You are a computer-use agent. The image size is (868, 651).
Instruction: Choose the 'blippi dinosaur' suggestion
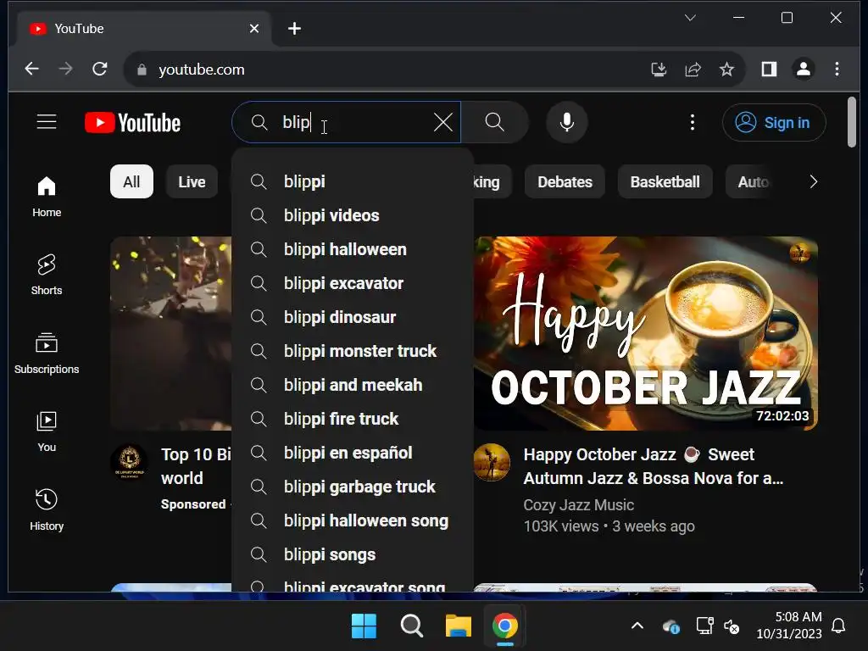pos(352,317)
